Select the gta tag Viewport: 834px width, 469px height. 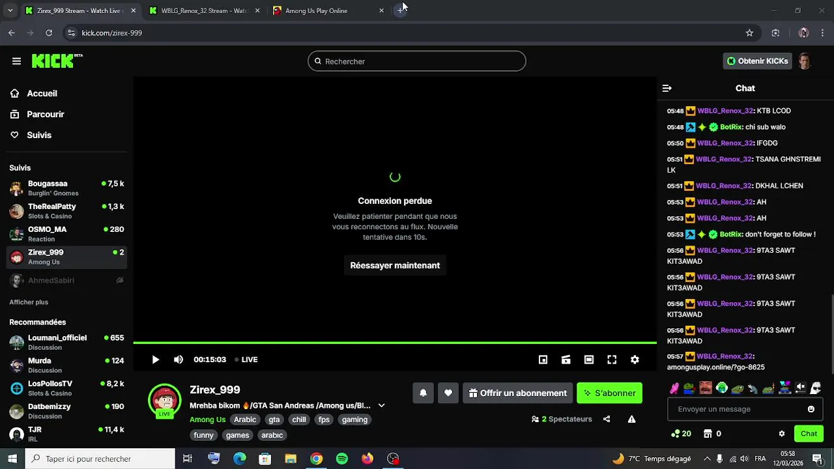[274, 419]
